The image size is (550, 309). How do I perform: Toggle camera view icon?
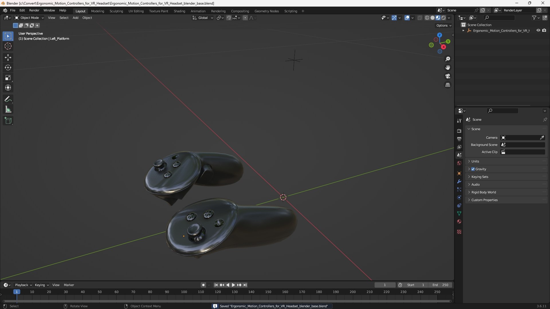[448, 76]
